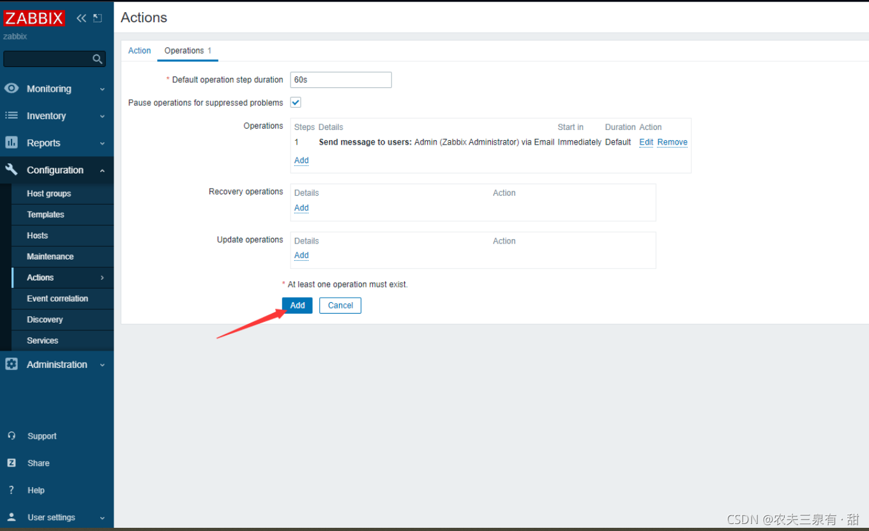Click the Reports bar chart icon
This screenshot has width=869, height=531.
click(11, 142)
